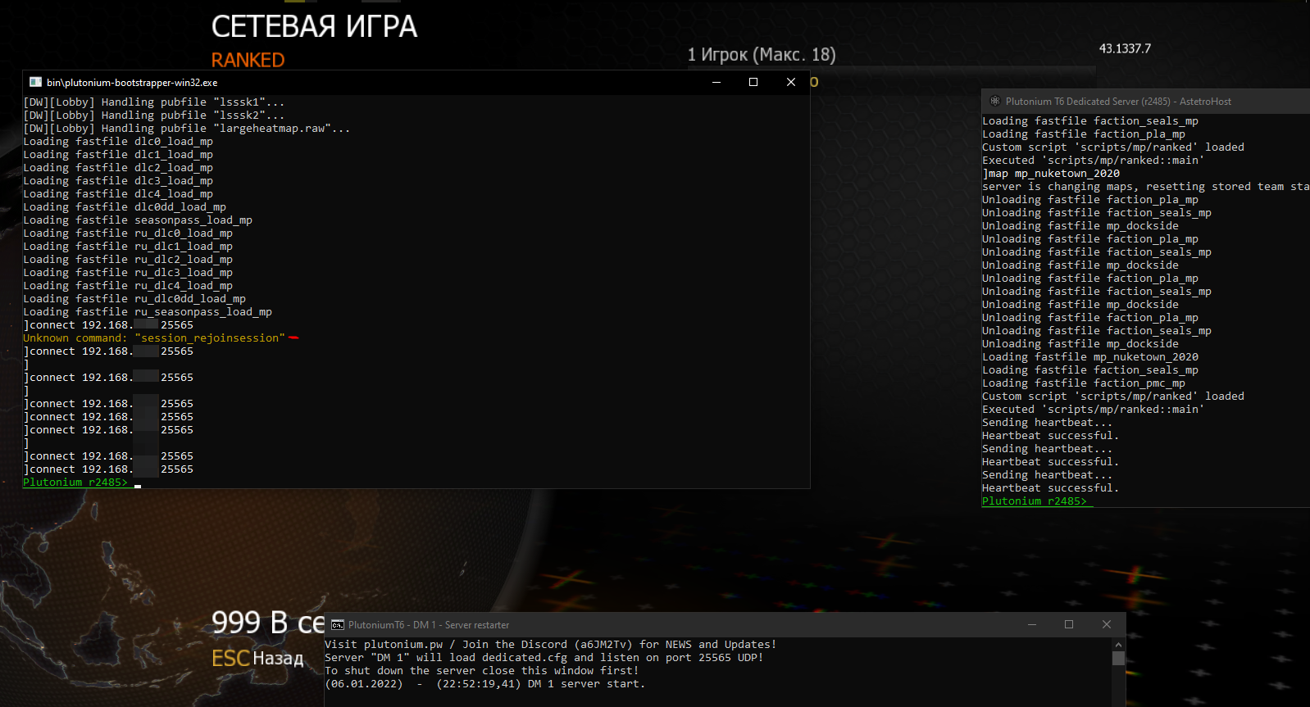Click the bootstrapper console title bar text
The image size is (1310, 707).
pos(132,83)
